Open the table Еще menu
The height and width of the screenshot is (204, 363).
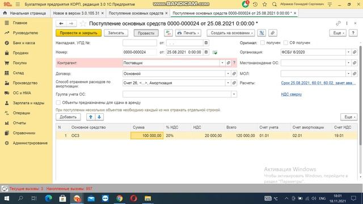349,117
